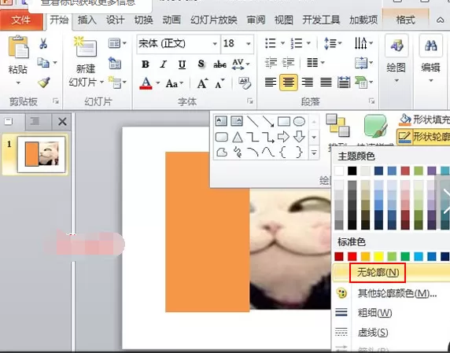Choose 无轮廓(N) No Outline
Image resolution: width=450 pixels, height=353 pixels.
pyautogui.click(x=378, y=273)
